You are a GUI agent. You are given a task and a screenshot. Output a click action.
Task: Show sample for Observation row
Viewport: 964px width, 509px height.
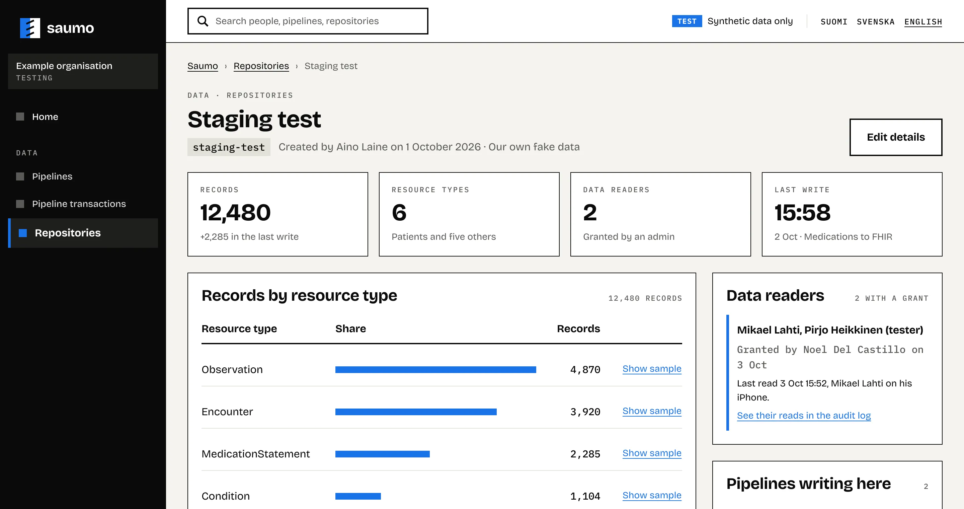click(x=651, y=369)
